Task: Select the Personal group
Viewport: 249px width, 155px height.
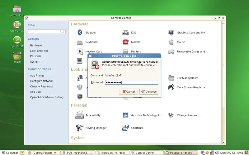Action: (35, 56)
